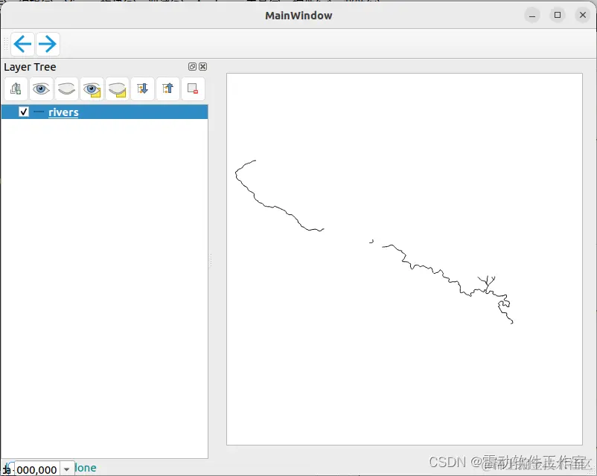The height and width of the screenshot is (476, 597).
Task: Click the Add Group icon in the Layer Tree
Action: (x=16, y=89)
